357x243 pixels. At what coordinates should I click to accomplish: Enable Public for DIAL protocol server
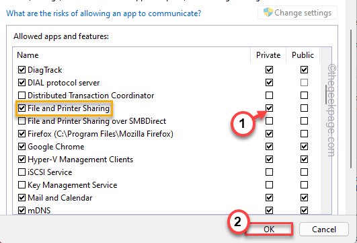click(x=304, y=83)
